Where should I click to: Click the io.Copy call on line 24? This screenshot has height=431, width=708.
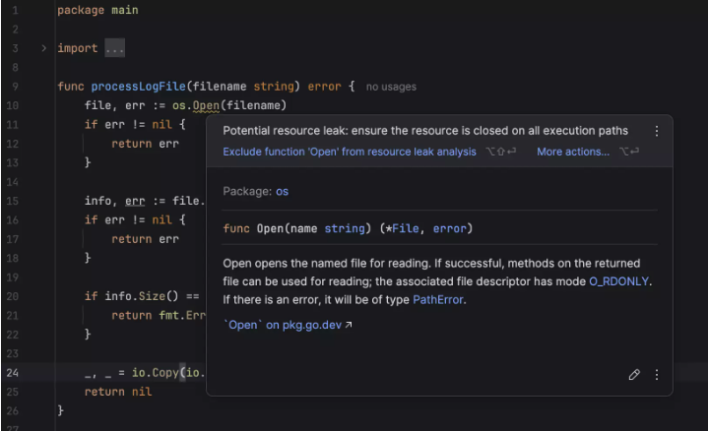156,373
